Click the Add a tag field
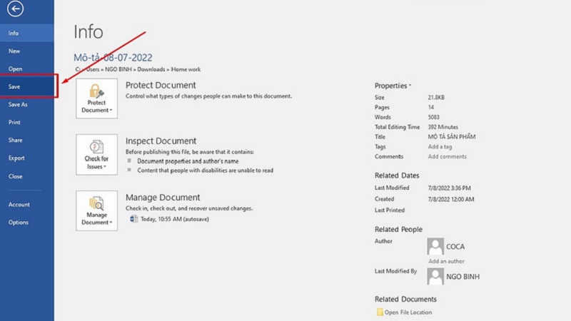This screenshot has height=321, width=571. tap(440, 147)
